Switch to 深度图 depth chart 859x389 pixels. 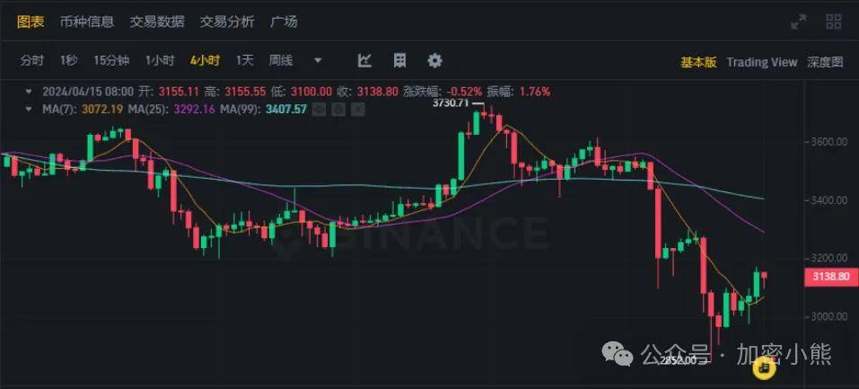[x=825, y=62]
